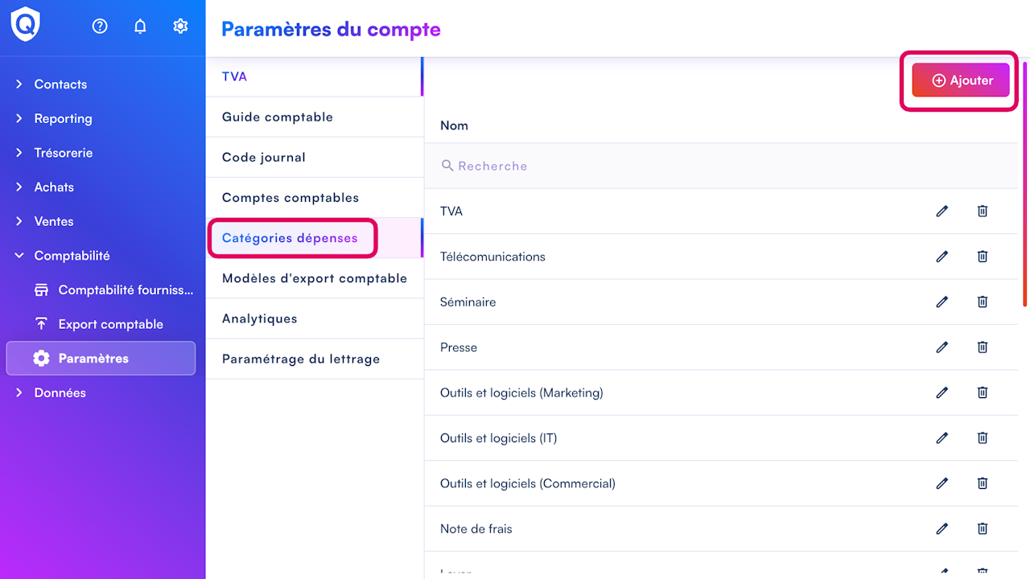Open the settings gear in header
The height and width of the screenshot is (579, 1030).
click(x=180, y=27)
